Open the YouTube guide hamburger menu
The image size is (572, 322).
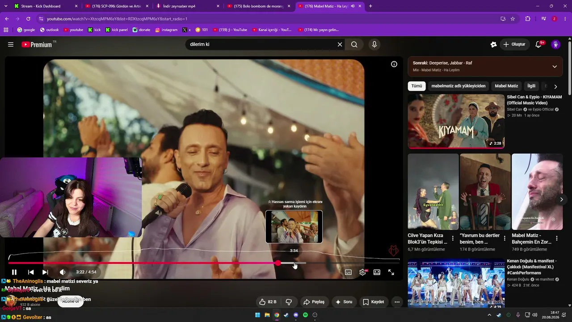[11, 44]
